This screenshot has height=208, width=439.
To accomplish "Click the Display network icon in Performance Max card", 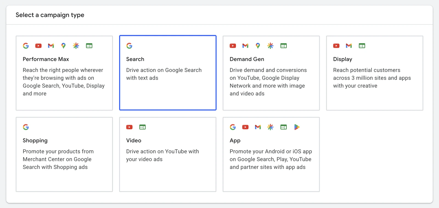I will coord(89,46).
